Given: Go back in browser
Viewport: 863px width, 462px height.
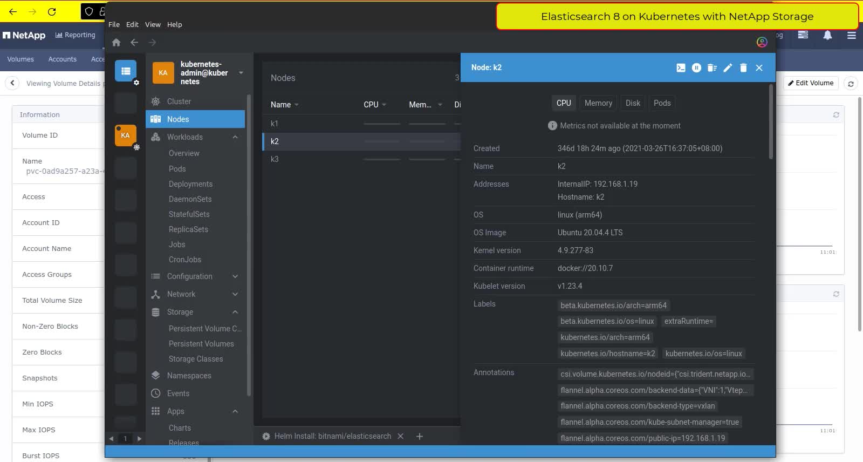Looking at the screenshot, I should pyautogui.click(x=13, y=11).
